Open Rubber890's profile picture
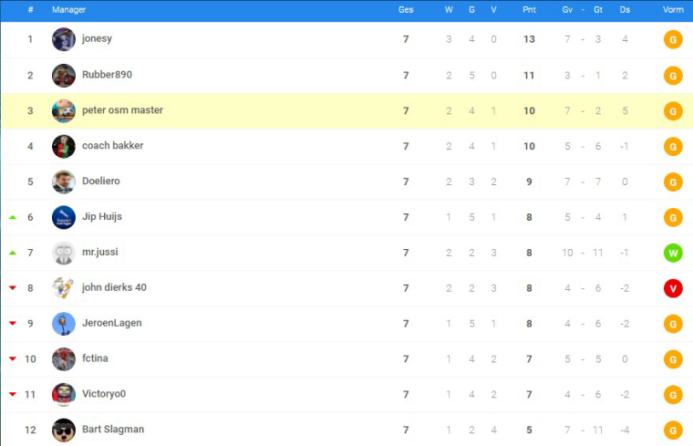 [64, 75]
